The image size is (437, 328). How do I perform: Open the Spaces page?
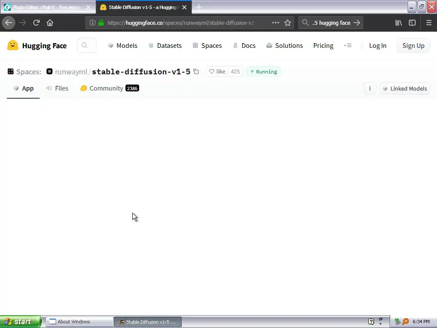(207, 45)
